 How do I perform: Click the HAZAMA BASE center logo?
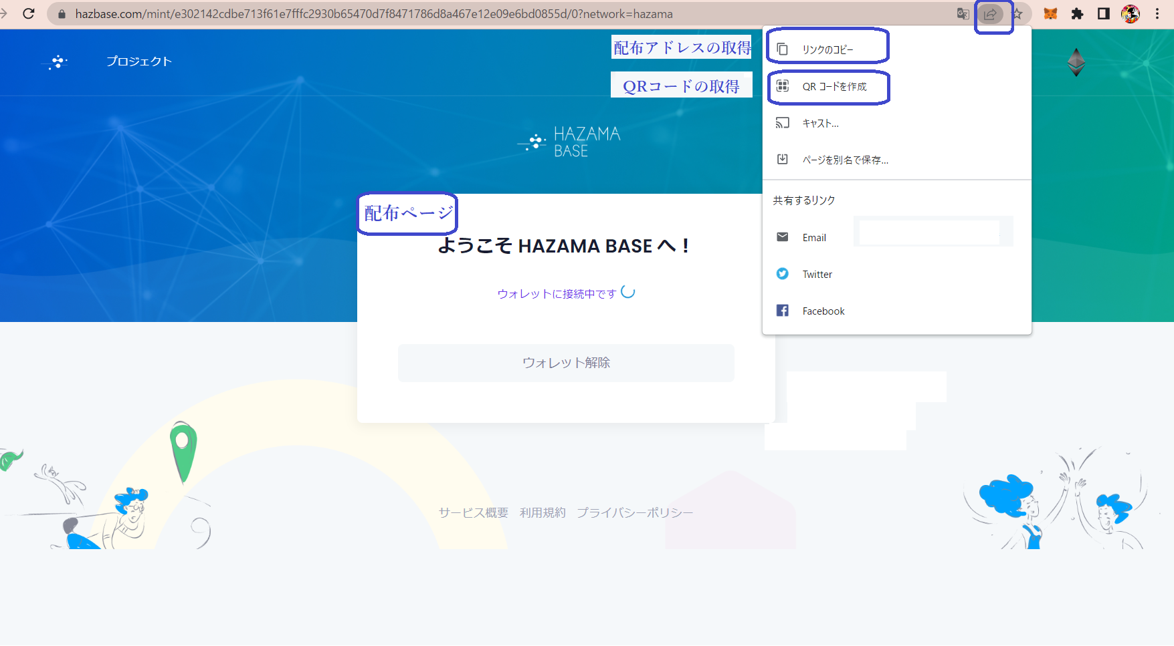click(569, 142)
